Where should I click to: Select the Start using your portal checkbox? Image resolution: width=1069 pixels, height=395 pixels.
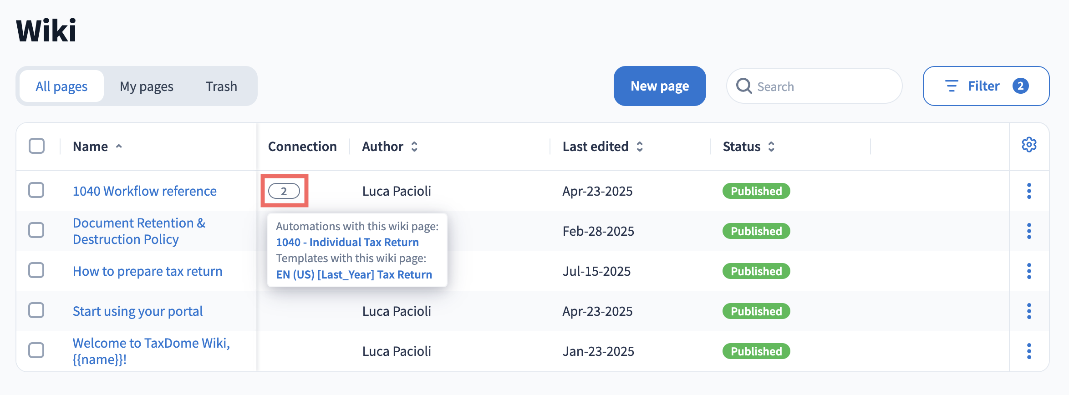[36, 310]
